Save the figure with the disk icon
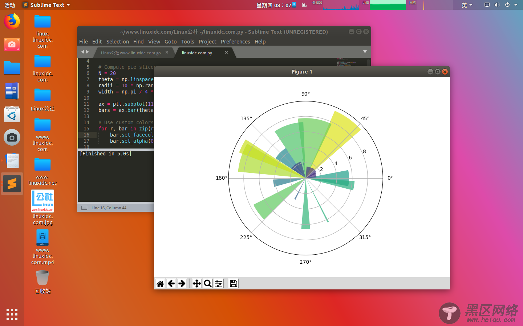Image resolution: width=523 pixels, height=326 pixels. click(234, 283)
